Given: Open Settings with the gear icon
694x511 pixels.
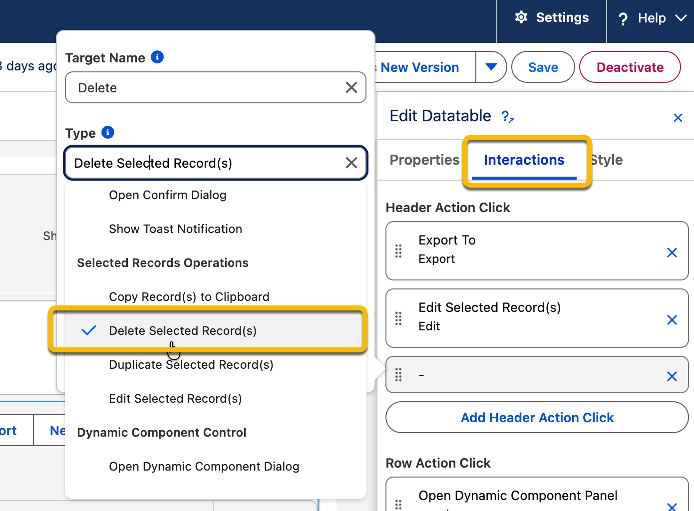Looking at the screenshot, I should coord(521,17).
